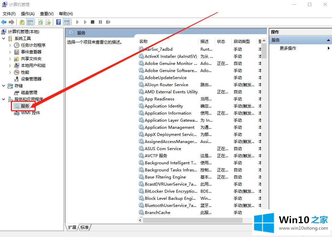Image resolution: width=332 pixels, height=237 pixels.
Task: Click the Stop service square icon
Action: pyautogui.click(x=93, y=22)
